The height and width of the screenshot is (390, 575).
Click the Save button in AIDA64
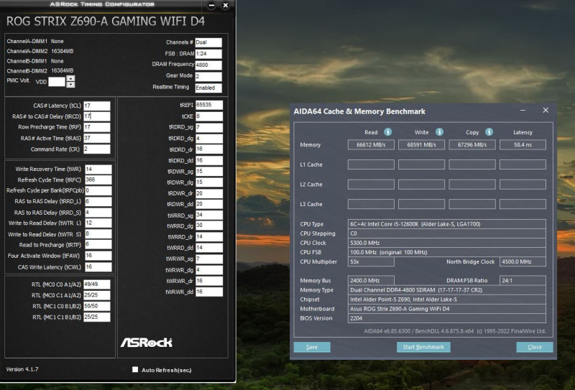[x=312, y=347]
